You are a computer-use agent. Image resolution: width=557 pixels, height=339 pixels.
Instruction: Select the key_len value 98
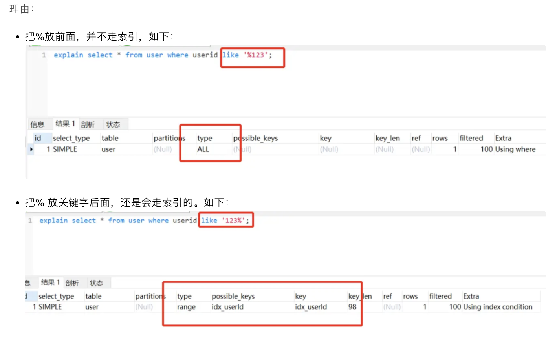click(352, 307)
